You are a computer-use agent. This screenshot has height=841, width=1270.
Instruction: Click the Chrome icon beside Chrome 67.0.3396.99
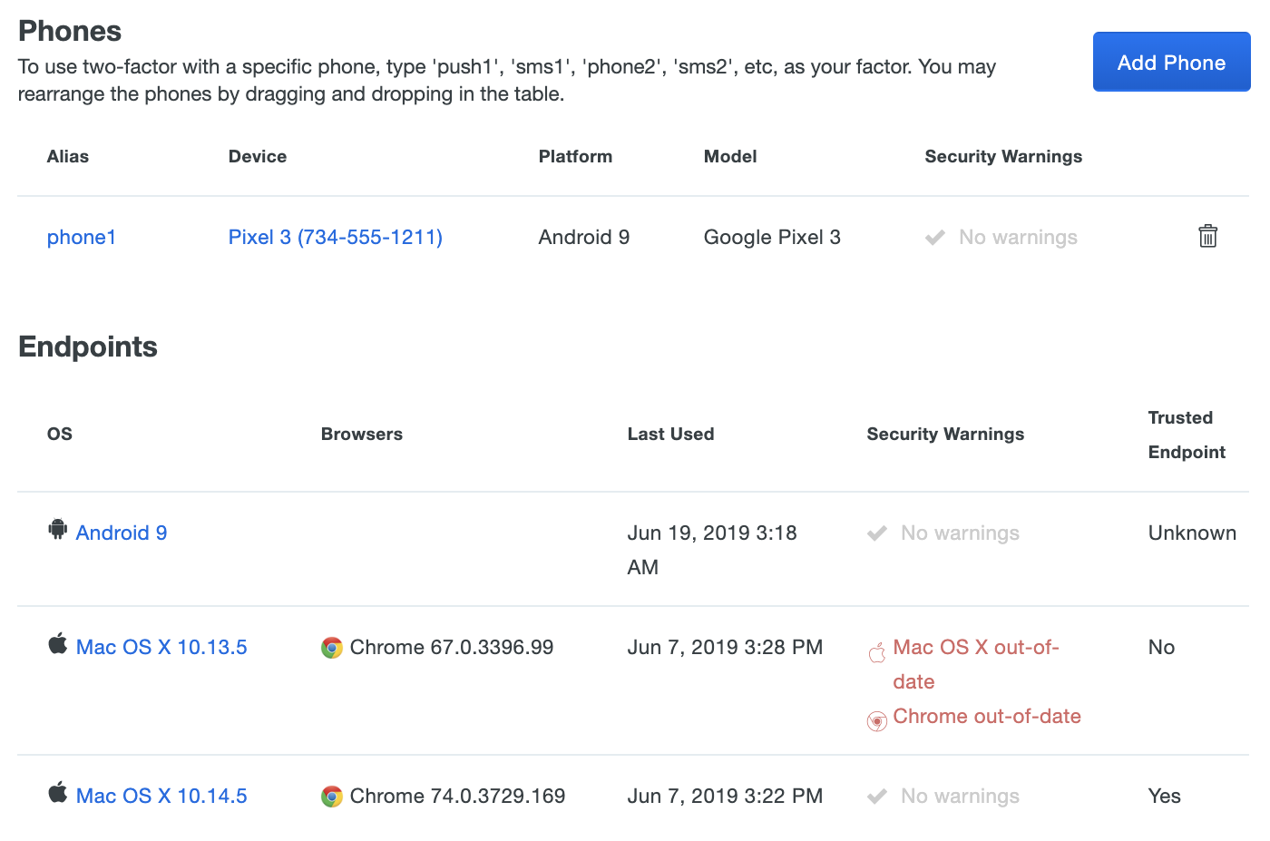click(332, 647)
